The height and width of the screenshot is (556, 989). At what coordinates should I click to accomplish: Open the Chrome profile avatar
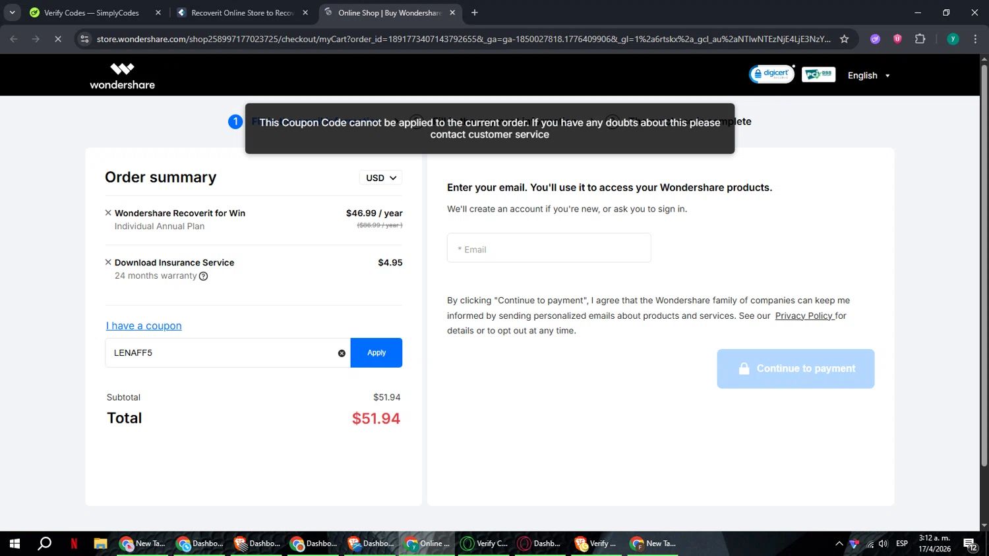pyautogui.click(x=953, y=40)
